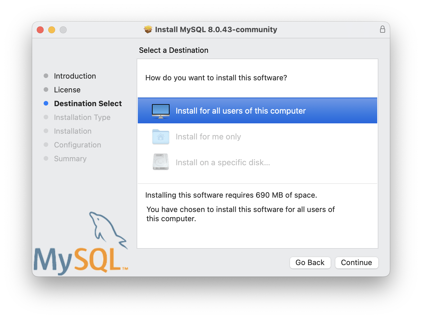Click the lock icon in the title bar

[382, 29]
